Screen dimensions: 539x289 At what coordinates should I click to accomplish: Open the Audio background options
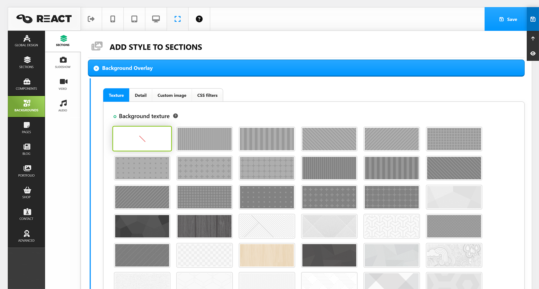[63, 105]
